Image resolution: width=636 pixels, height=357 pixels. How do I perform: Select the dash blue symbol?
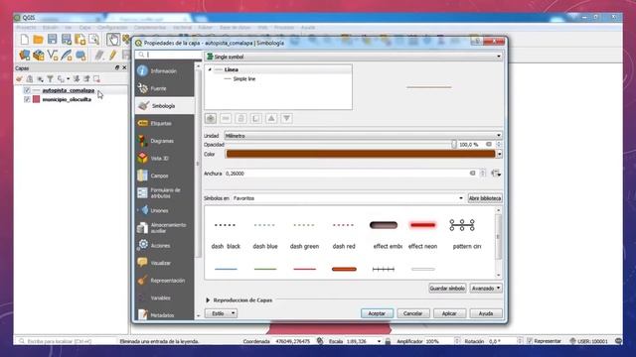click(265, 234)
